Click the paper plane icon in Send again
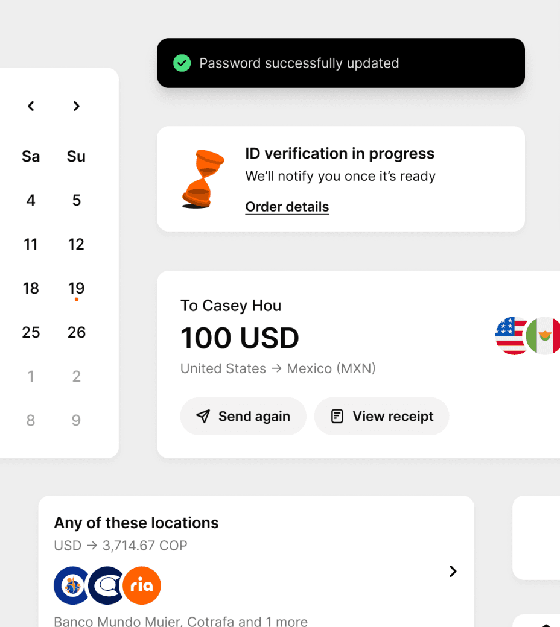560x627 pixels. [203, 416]
